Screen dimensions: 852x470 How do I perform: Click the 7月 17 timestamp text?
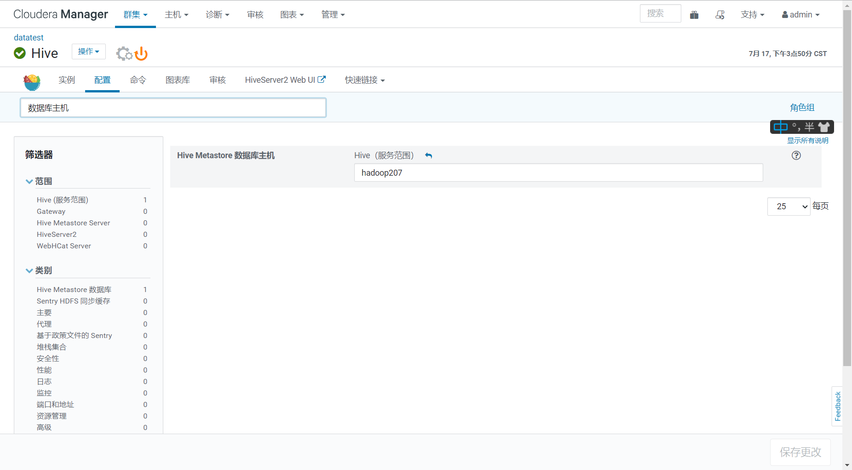tap(788, 54)
